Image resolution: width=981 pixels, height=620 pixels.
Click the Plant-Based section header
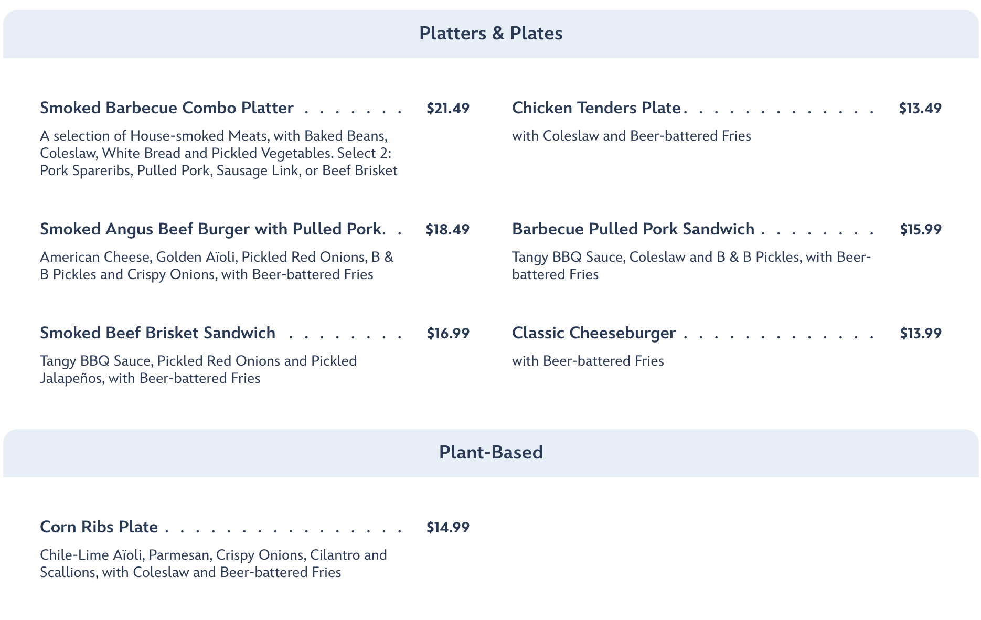click(x=491, y=452)
